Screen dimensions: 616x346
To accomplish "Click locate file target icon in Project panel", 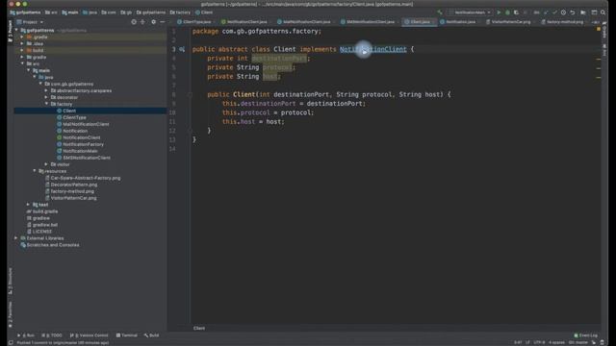I will pos(134,22).
